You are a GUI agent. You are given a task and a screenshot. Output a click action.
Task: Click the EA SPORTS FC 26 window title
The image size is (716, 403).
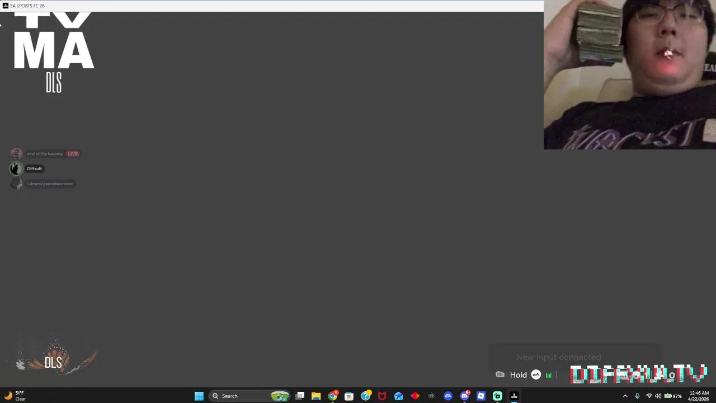(x=27, y=6)
